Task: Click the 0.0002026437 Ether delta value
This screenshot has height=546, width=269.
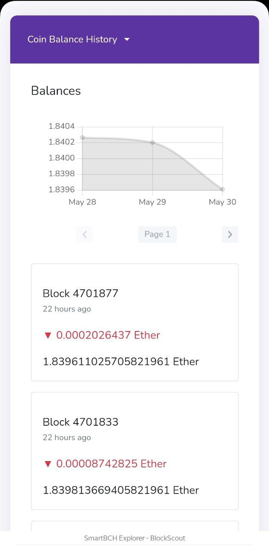Action: 108,335
